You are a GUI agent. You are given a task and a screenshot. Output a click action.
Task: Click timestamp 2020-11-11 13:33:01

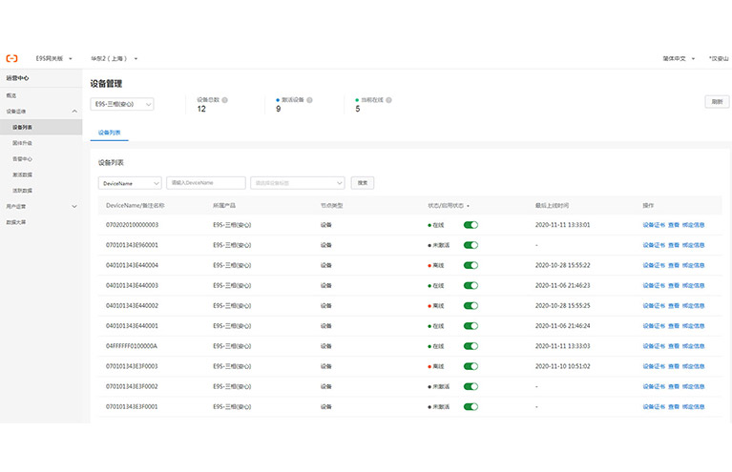(562, 225)
